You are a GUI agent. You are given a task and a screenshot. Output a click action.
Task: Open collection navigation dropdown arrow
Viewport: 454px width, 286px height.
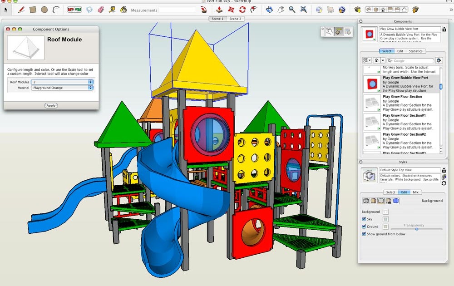click(x=382, y=60)
